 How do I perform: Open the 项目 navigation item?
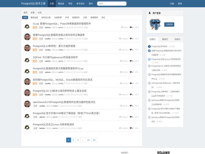[x=70, y=3]
